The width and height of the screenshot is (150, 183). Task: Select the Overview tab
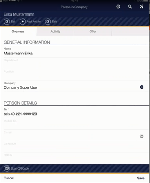(x=18, y=31)
